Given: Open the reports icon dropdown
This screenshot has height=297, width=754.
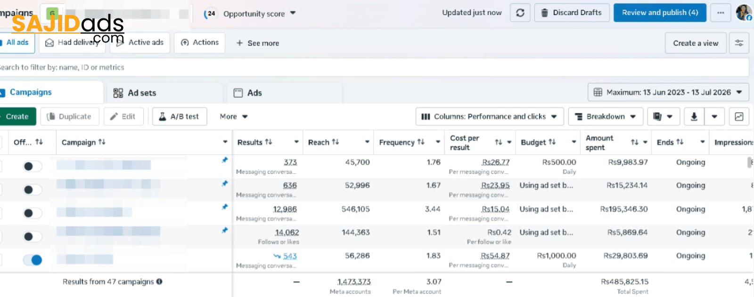Looking at the screenshot, I should pos(663,117).
